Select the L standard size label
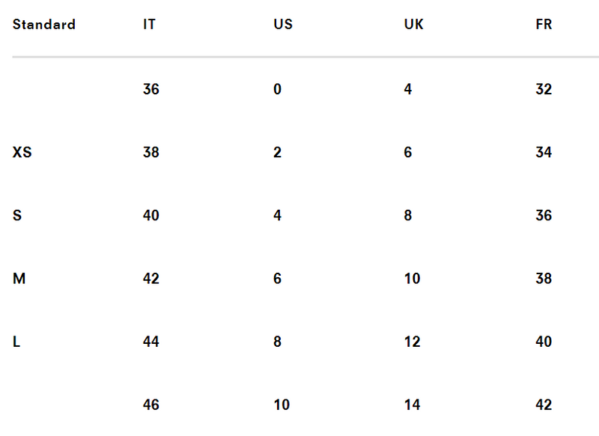The width and height of the screenshot is (599, 436). [x=16, y=342]
